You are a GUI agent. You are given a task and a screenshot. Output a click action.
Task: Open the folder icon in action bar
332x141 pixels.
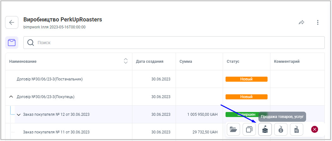[233, 129]
